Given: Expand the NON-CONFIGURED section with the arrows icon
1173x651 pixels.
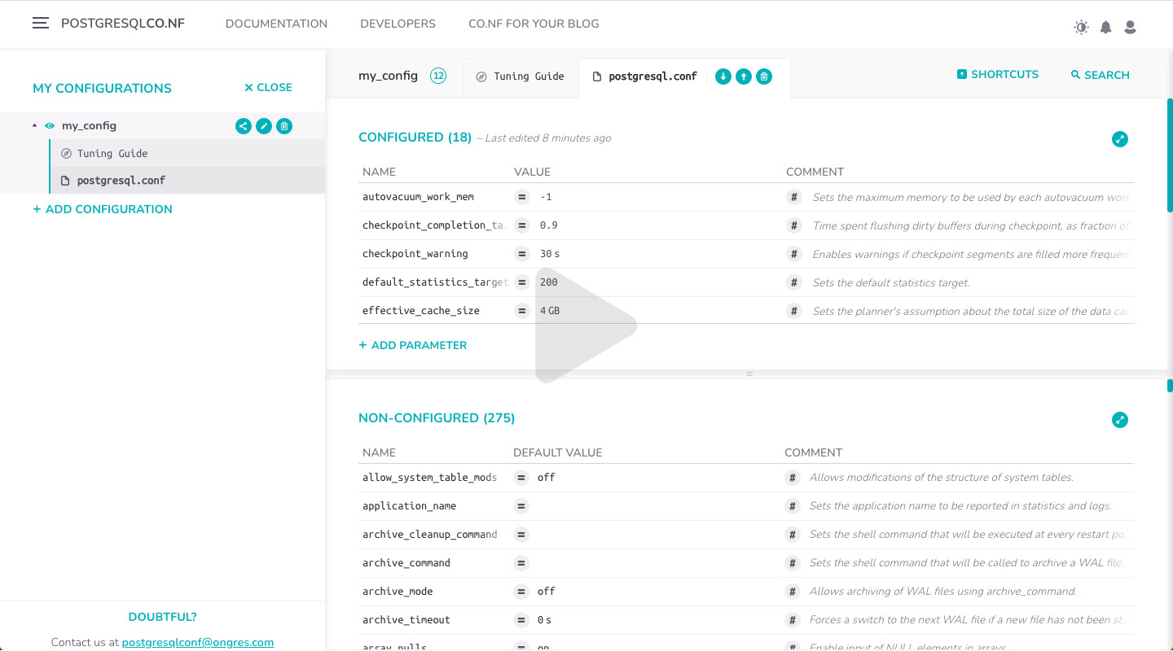Looking at the screenshot, I should 1120,420.
